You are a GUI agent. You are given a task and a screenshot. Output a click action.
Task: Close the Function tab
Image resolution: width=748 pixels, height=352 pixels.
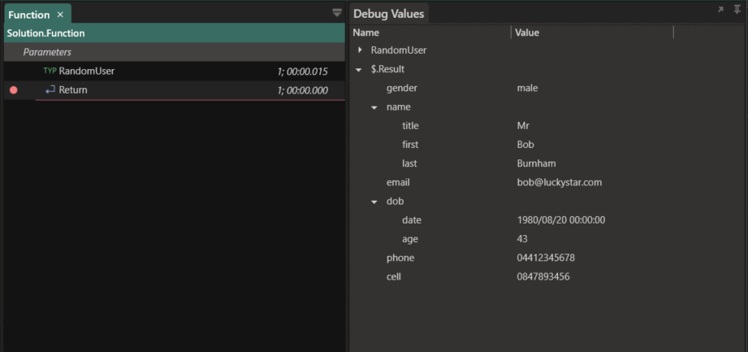[60, 15]
